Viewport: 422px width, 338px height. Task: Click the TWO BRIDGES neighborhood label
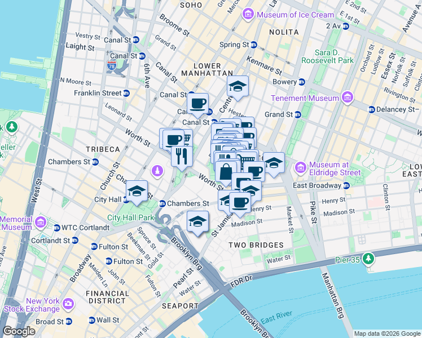pos(256,245)
